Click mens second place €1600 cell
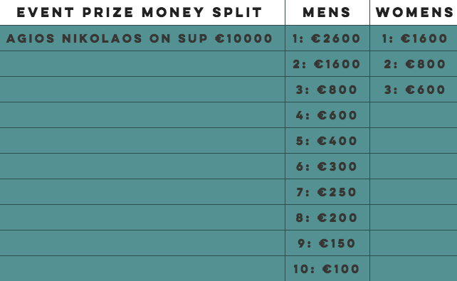Screen dimensions: 457x281 pos(327,64)
